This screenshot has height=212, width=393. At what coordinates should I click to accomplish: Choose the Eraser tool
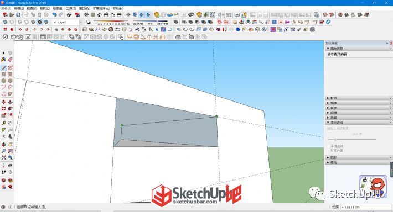tap(11, 60)
